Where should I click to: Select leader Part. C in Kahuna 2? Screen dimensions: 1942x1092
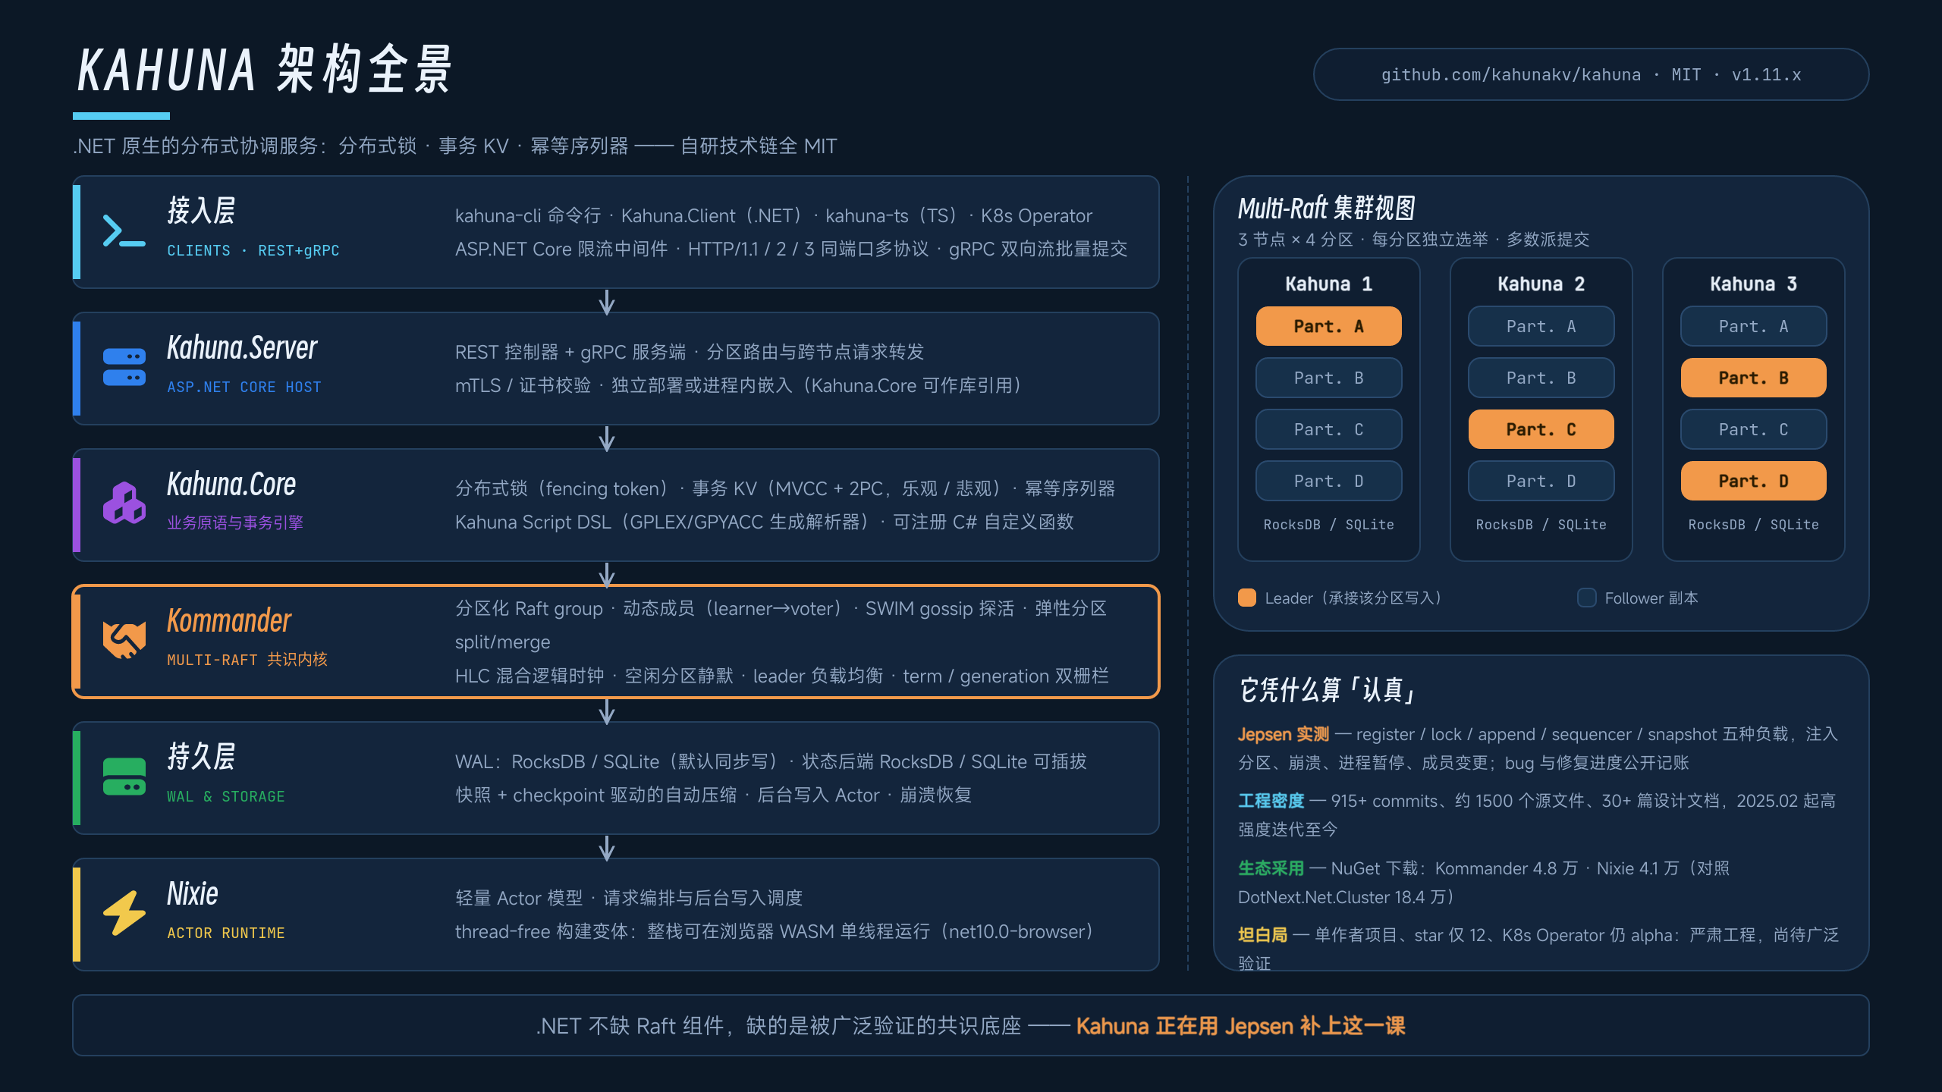click(x=1541, y=429)
